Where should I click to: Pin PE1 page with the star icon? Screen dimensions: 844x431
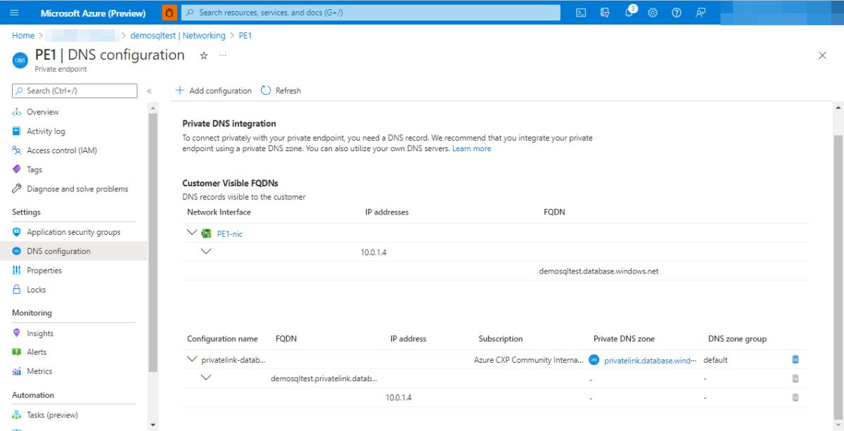pos(204,56)
